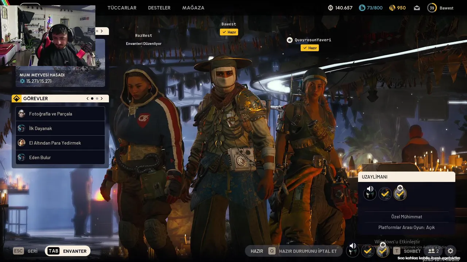Click the speaking squad avatar in the bottom bar
467x262 pixels.
352,250
